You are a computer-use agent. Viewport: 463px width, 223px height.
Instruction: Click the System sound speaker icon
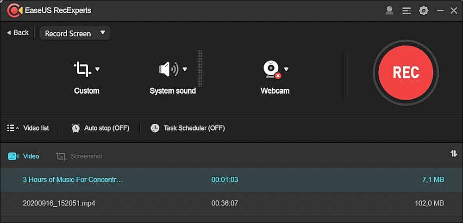coord(168,69)
